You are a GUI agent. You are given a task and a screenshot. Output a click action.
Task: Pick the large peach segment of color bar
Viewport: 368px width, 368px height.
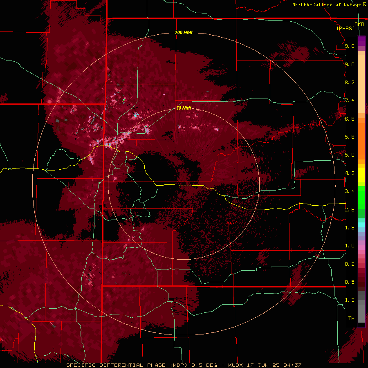tap(361, 84)
